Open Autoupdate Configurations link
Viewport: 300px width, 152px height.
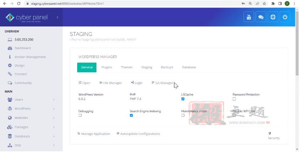(x=138, y=133)
